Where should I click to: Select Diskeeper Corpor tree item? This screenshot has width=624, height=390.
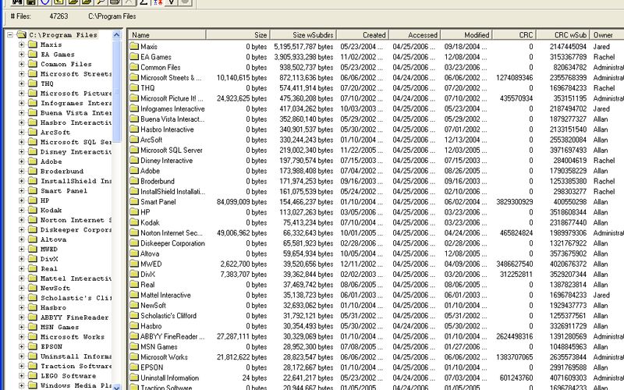pos(76,229)
